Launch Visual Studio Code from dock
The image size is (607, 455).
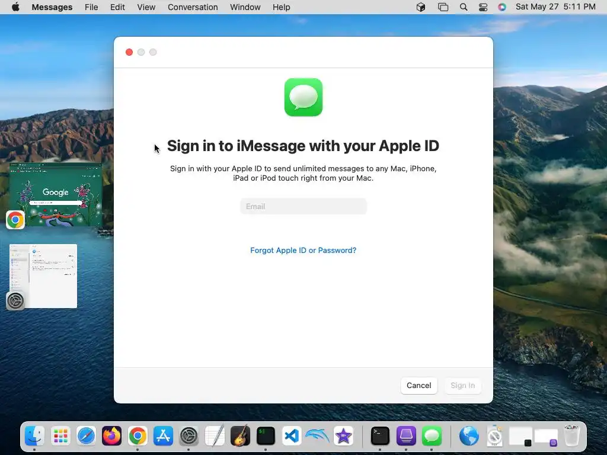(292, 436)
